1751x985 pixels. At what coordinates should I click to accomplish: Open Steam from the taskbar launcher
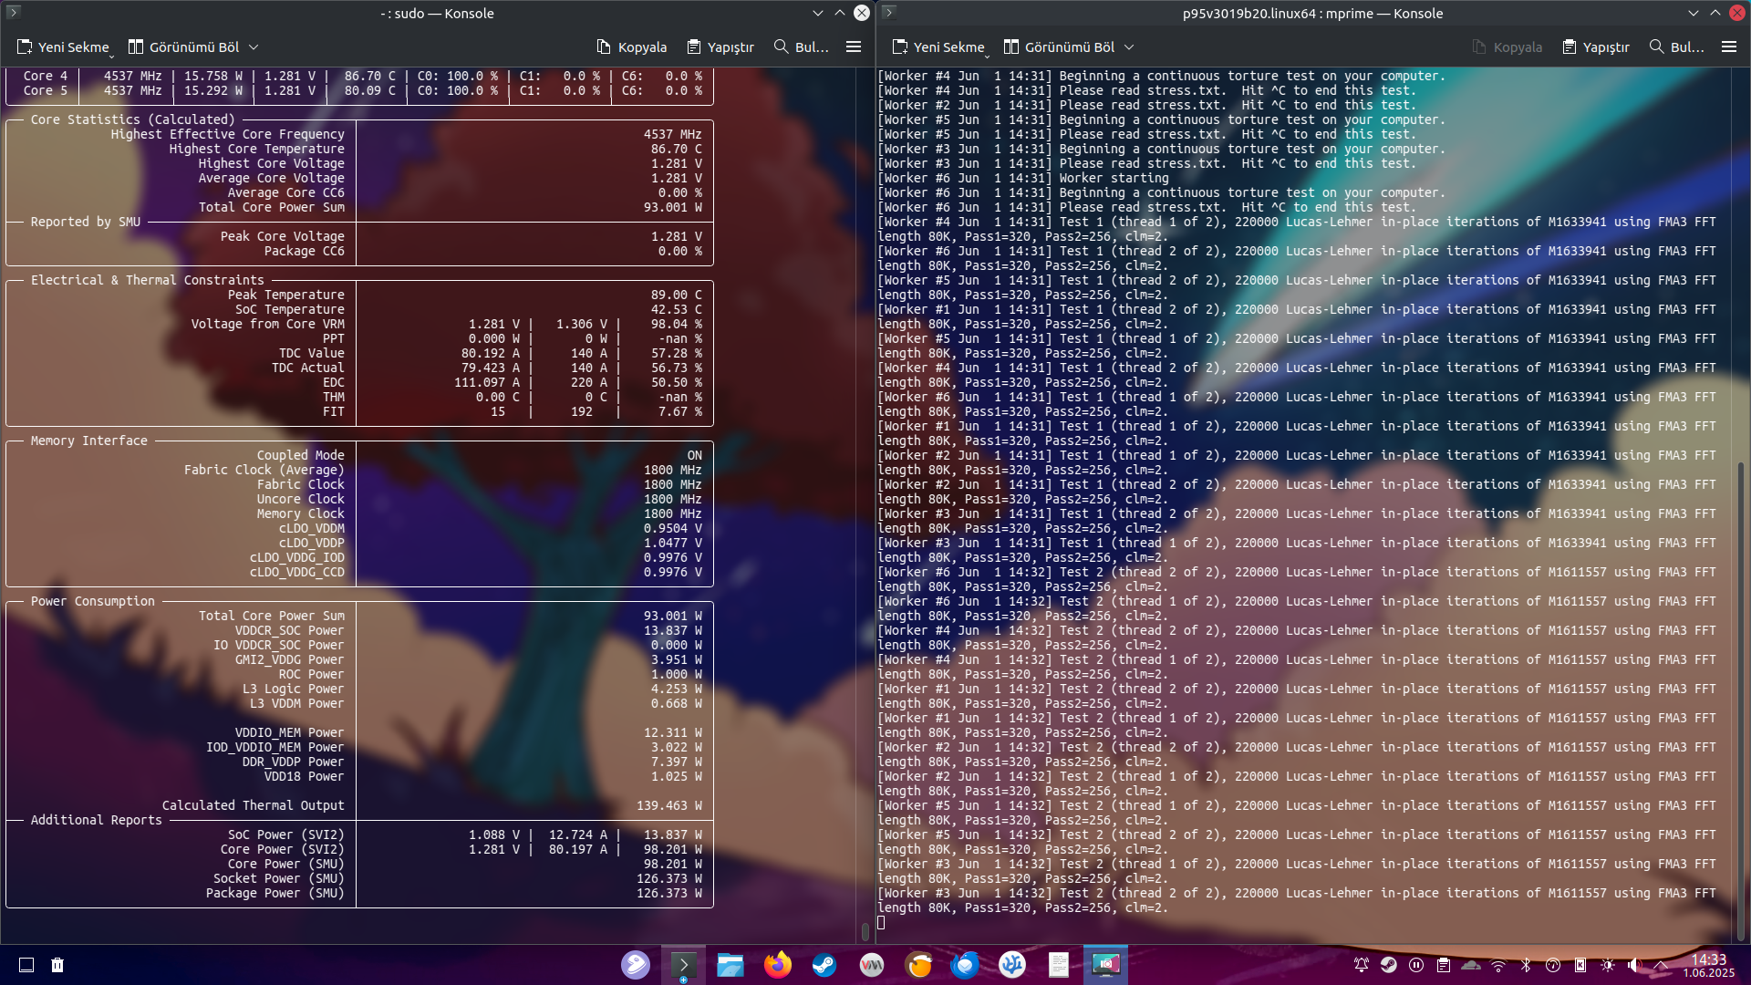(x=824, y=964)
